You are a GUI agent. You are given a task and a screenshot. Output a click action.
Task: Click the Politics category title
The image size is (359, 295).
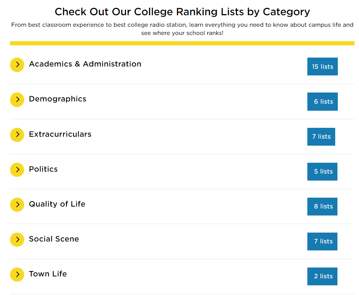pos(43,169)
